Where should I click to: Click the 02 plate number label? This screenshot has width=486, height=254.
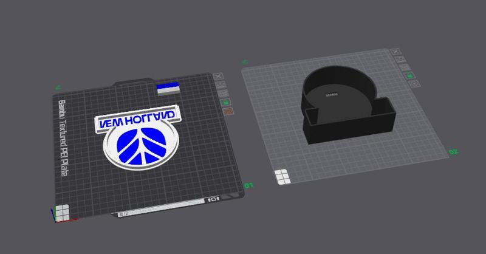click(x=453, y=152)
